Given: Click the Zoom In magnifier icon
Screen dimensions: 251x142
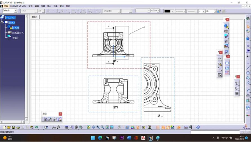Looking at the screenshot, I should point(98,127).
